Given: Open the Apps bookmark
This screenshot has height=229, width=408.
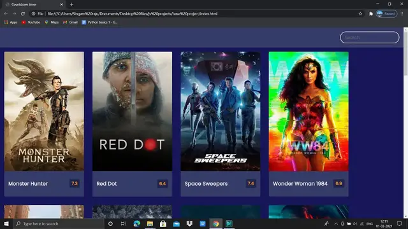Looking at the screenshot, I should [11, 22].
